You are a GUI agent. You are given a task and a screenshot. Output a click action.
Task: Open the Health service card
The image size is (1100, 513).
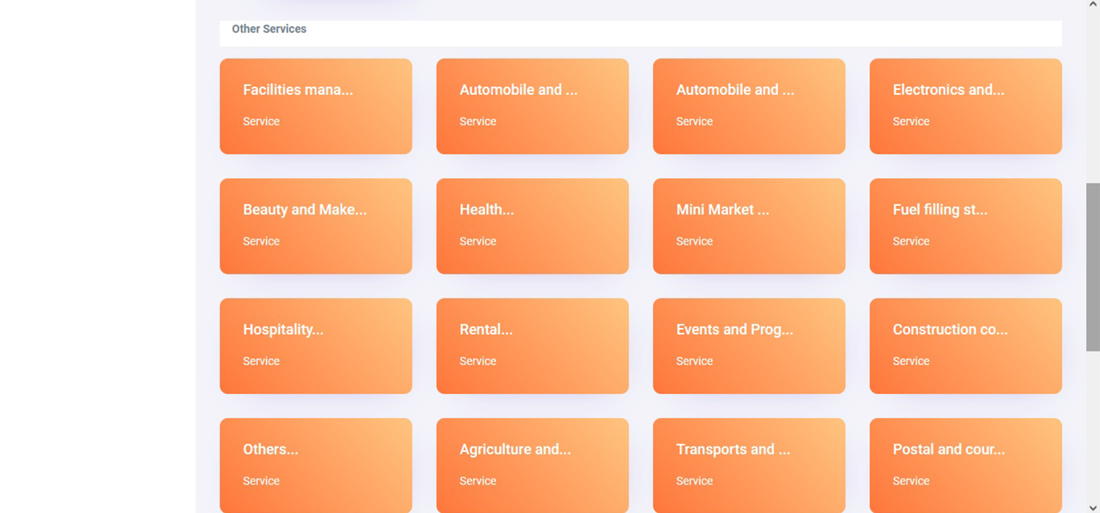point(532,226)
